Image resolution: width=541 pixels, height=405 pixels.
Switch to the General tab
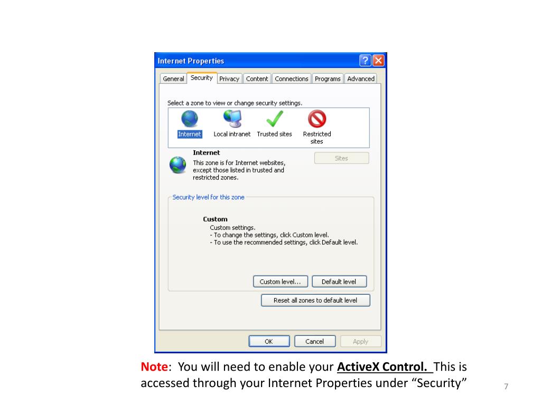pos(173,79)
